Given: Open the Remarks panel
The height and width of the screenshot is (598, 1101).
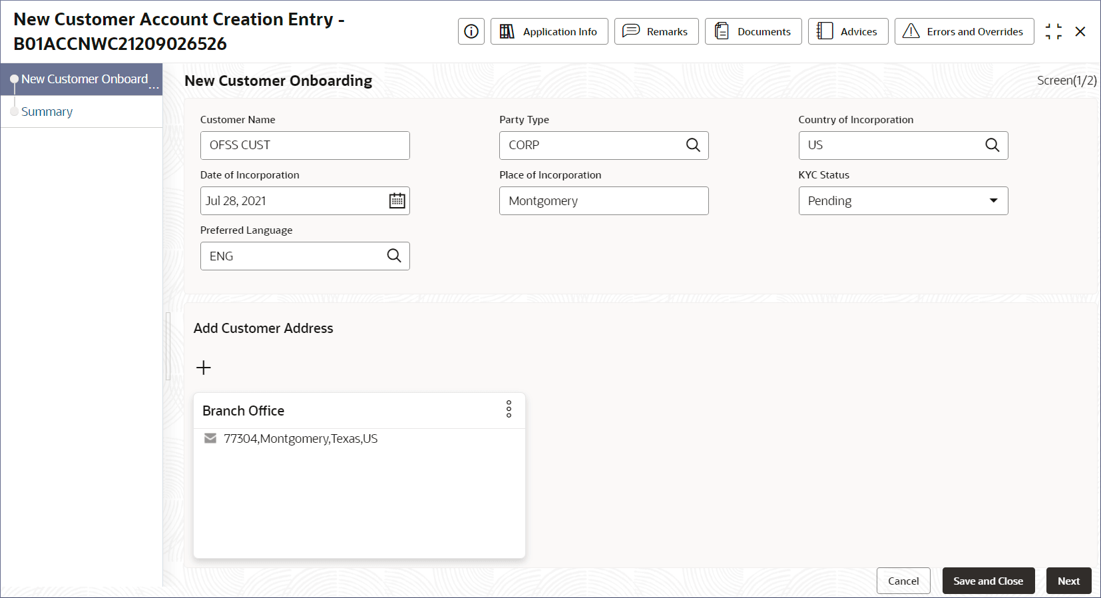Looking at the screenshot, I should pos(656,31).
